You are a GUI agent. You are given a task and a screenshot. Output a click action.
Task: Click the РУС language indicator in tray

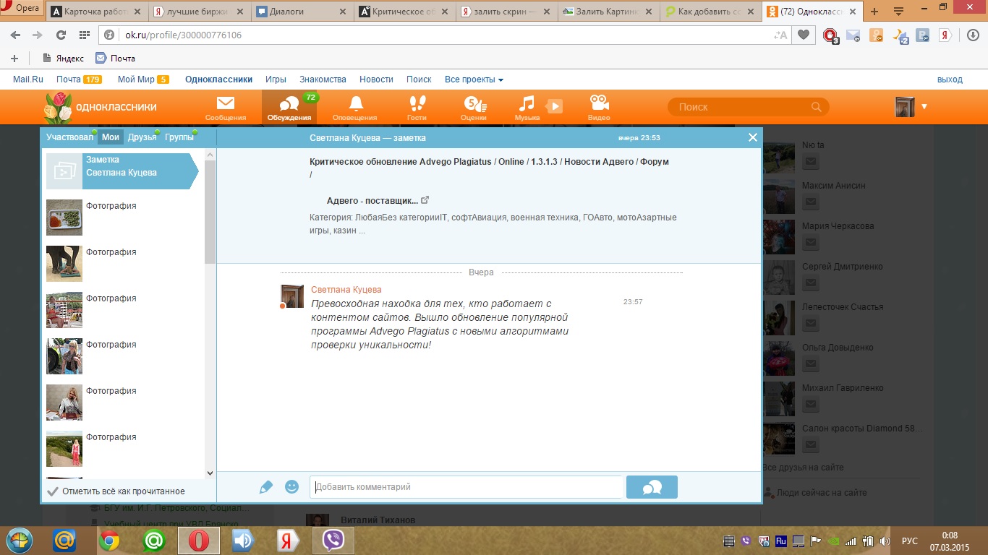[910, 541]
